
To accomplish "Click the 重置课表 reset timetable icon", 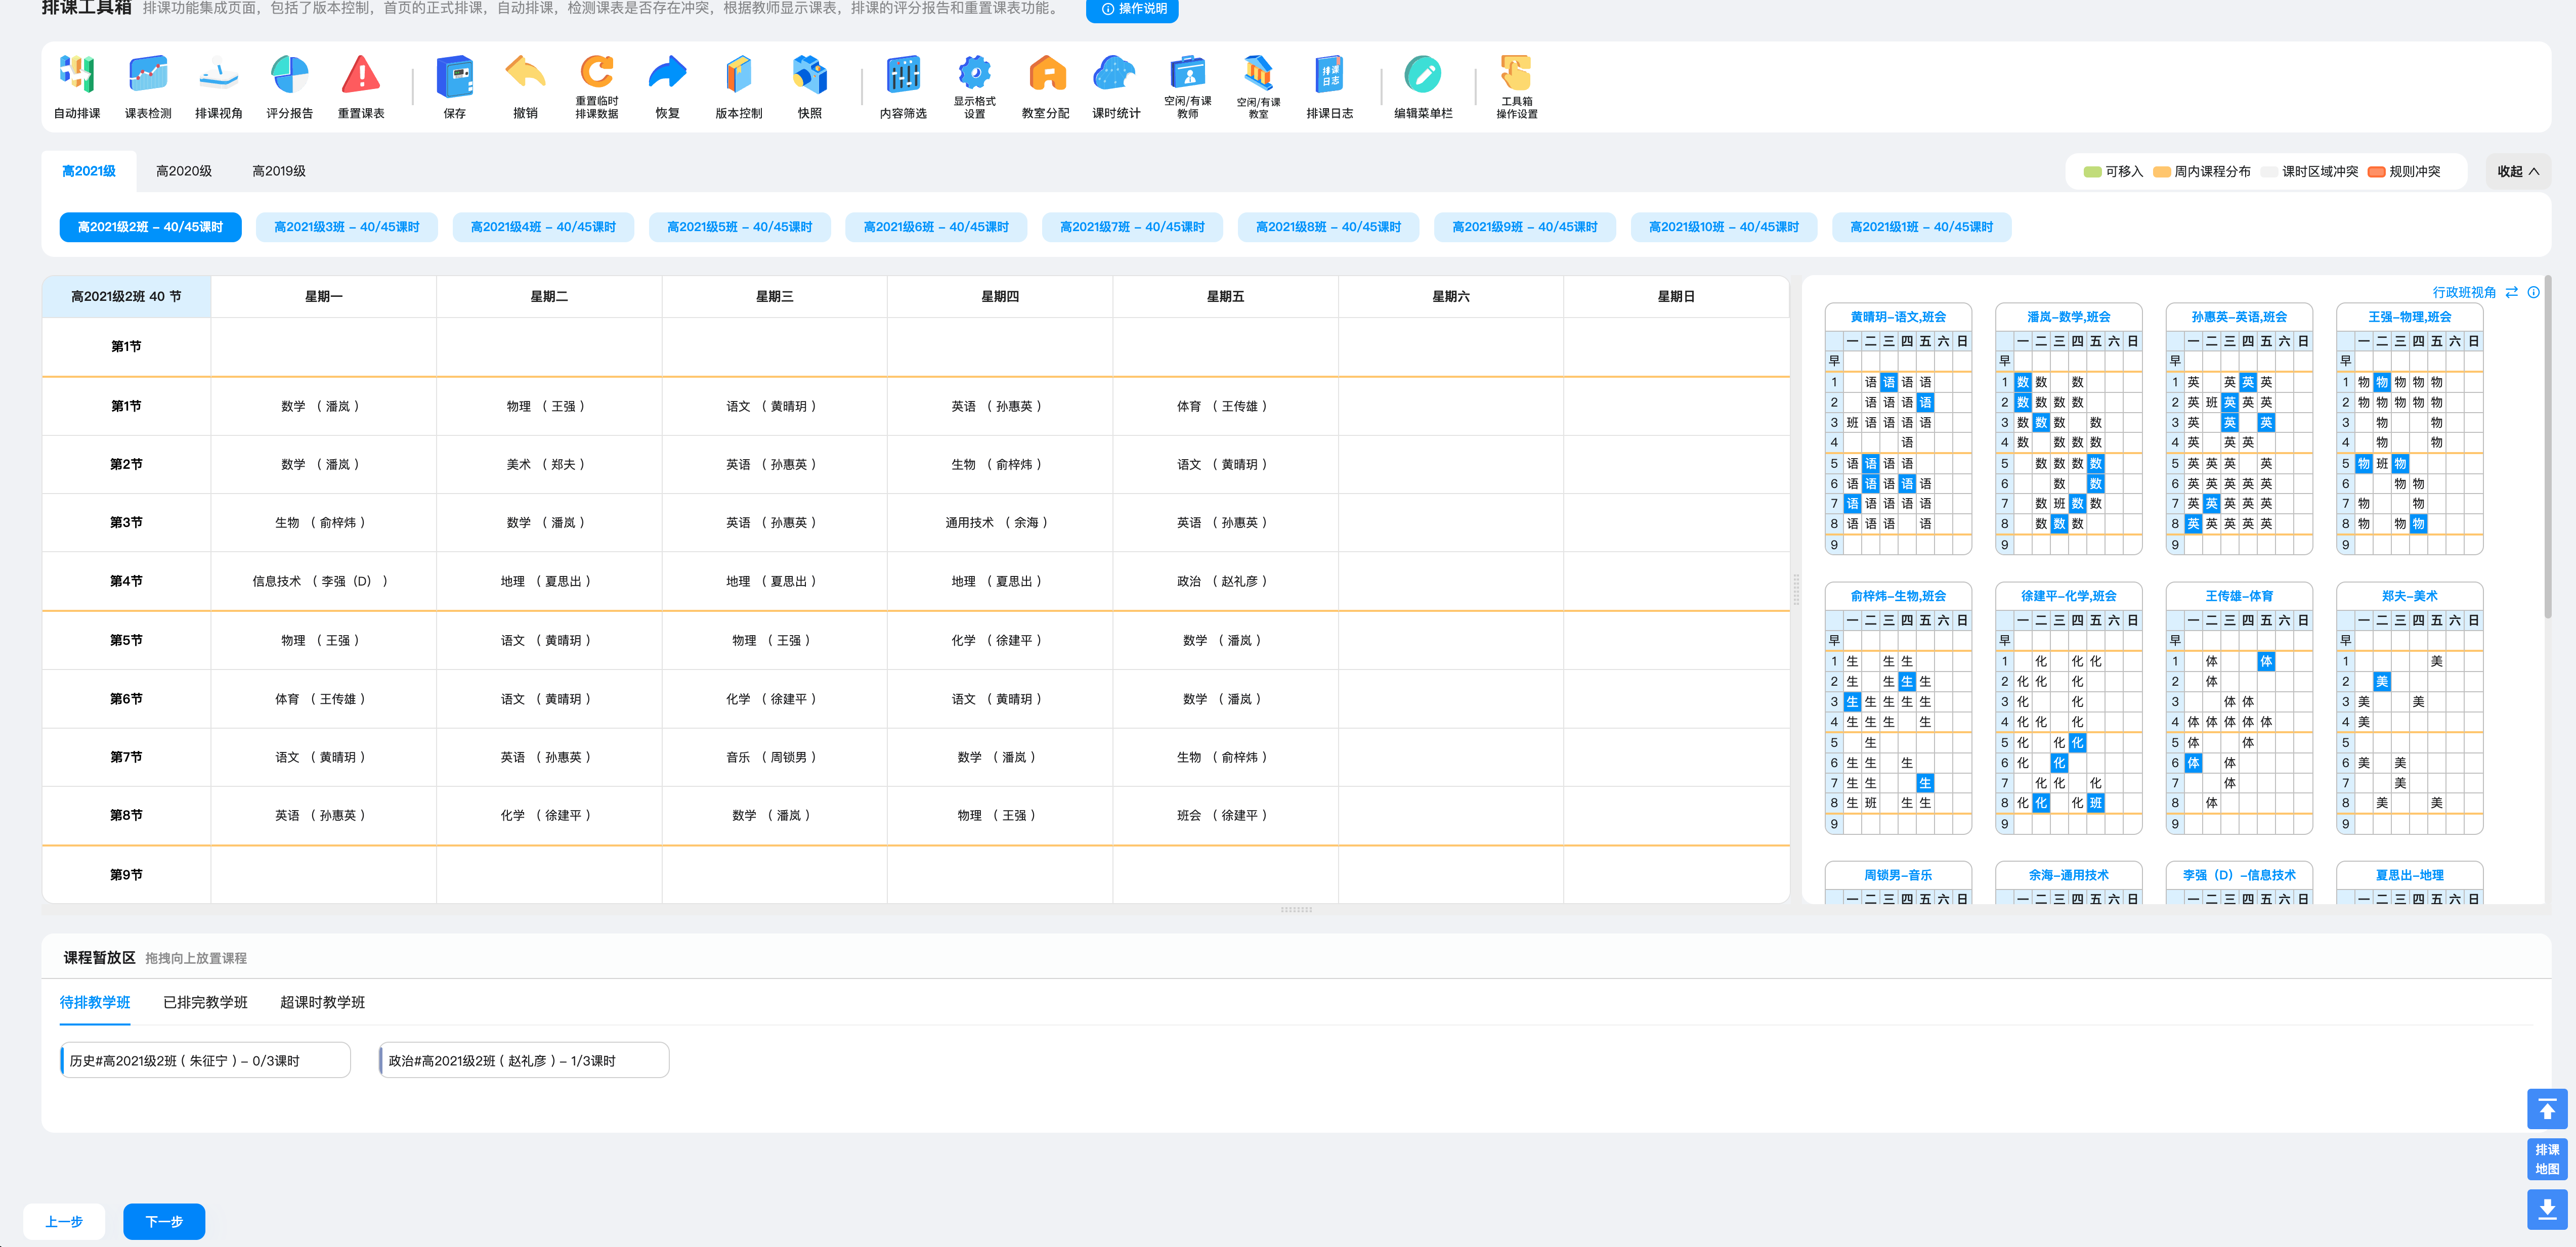I will [x=361, y=74].
